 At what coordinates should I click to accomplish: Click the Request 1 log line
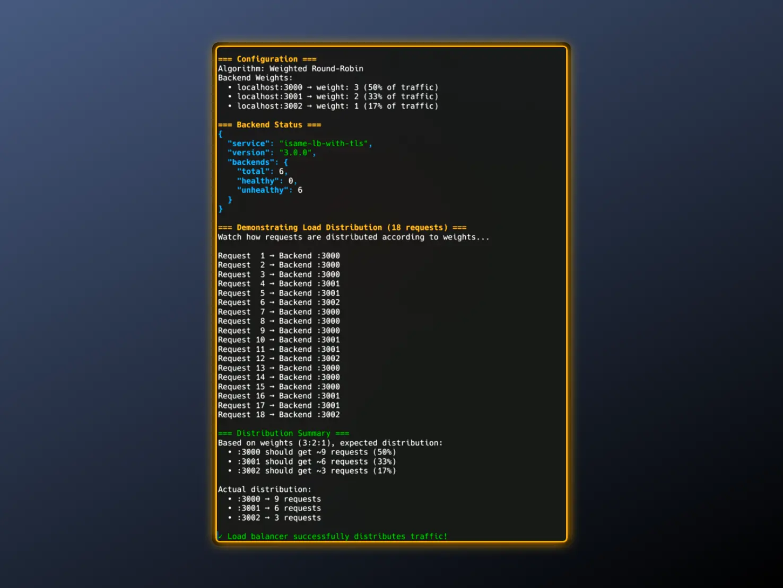point(279,256)
